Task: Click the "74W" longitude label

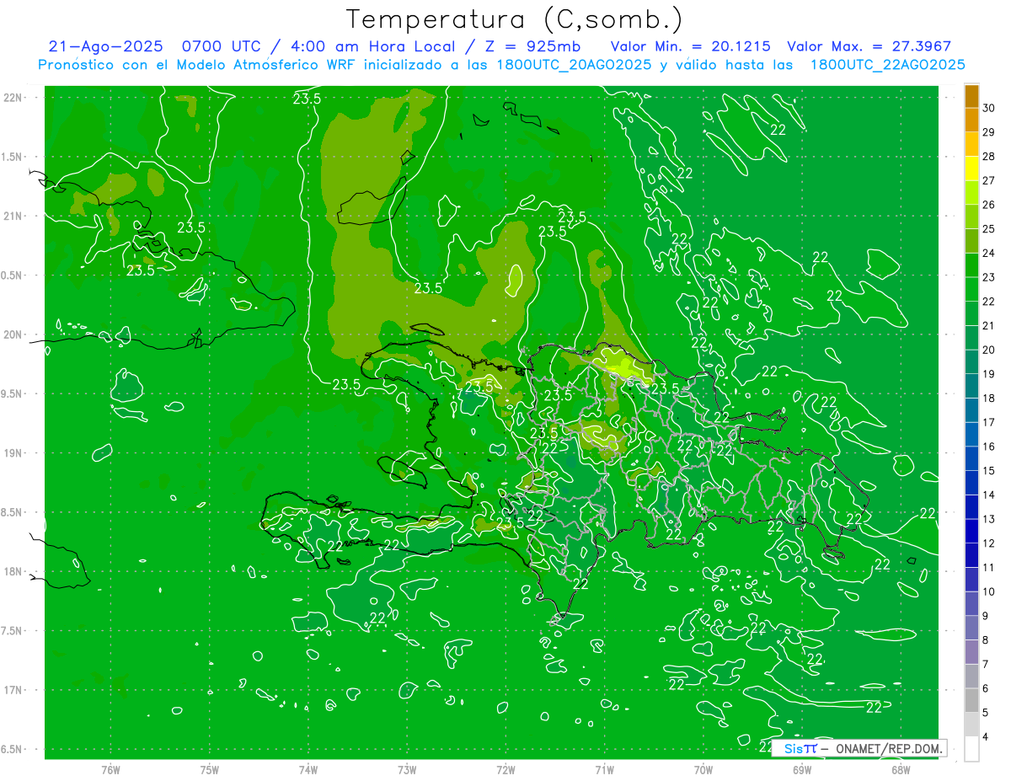Action: coord(308,769)
